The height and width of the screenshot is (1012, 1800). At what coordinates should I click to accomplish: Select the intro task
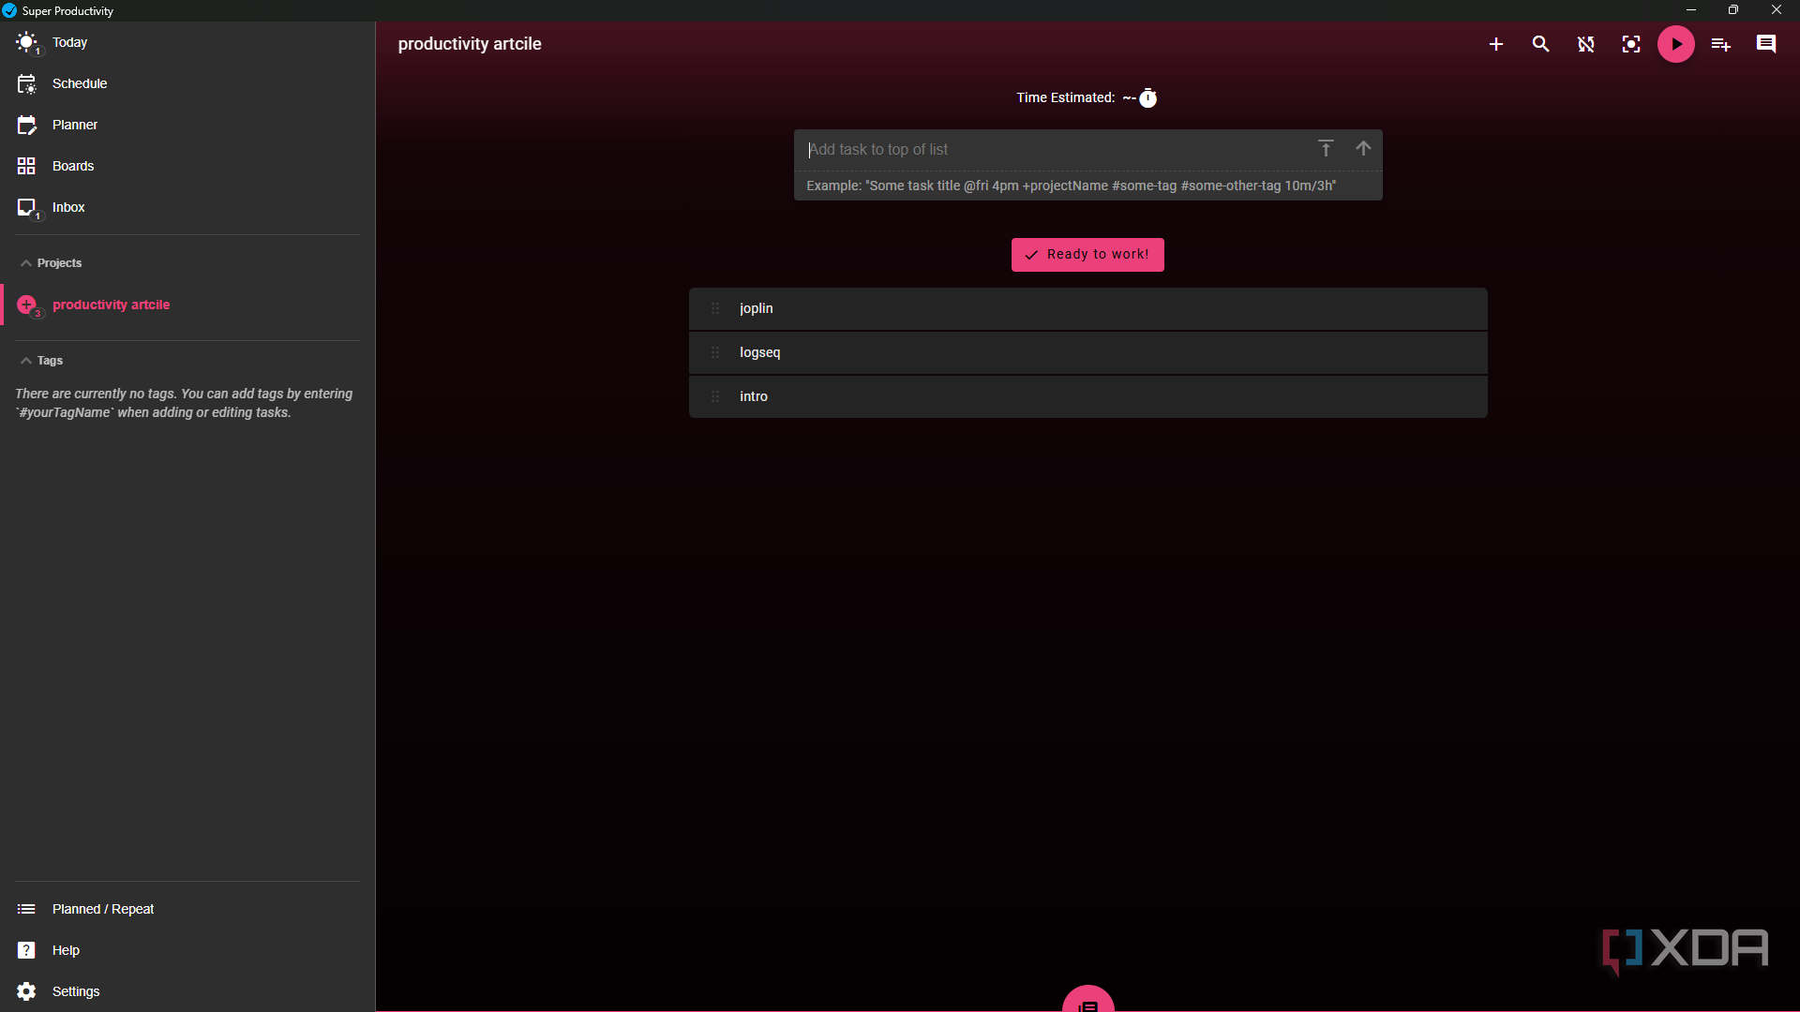1087,396
